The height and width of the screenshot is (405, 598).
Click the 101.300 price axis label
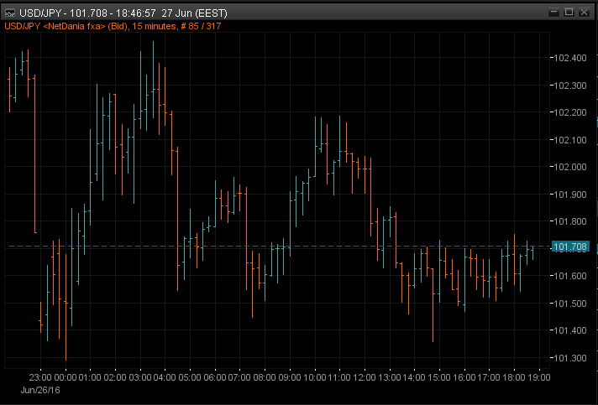tap(569, 358)
